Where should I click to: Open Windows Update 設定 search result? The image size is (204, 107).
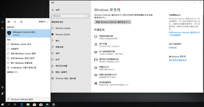(28, 44)
